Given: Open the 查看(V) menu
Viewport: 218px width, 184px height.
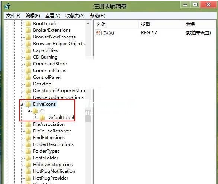Looking at the screenshot, I should [x=53, y=16].
